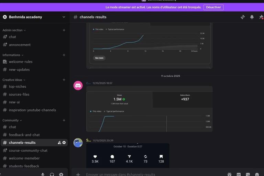Open the welcome-memeber channel
Image resolution: width=264 pixels, height=176 pixels.
(34, 158)
